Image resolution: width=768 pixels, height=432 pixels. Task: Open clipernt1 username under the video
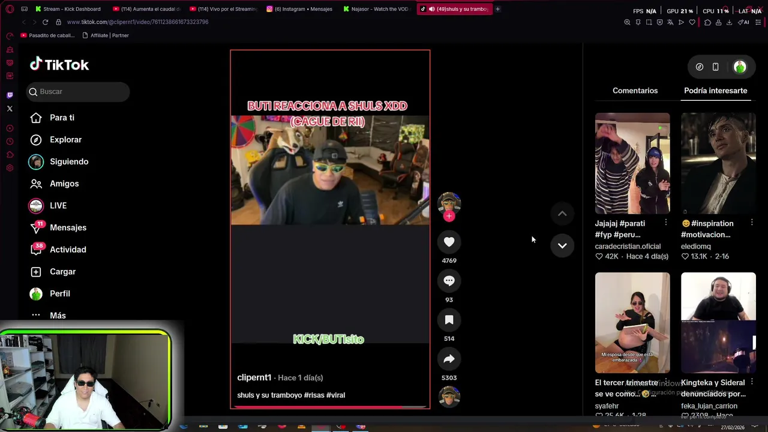click(254, 377)
